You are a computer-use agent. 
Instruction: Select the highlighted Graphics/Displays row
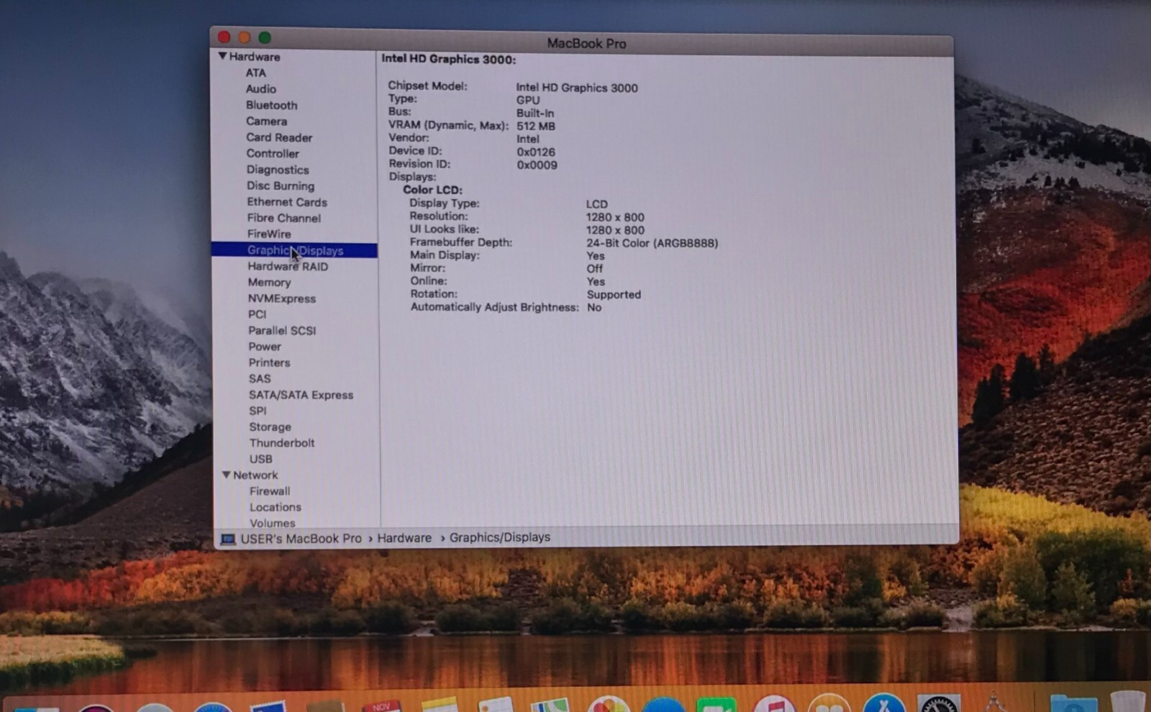(x=294, y=250)
